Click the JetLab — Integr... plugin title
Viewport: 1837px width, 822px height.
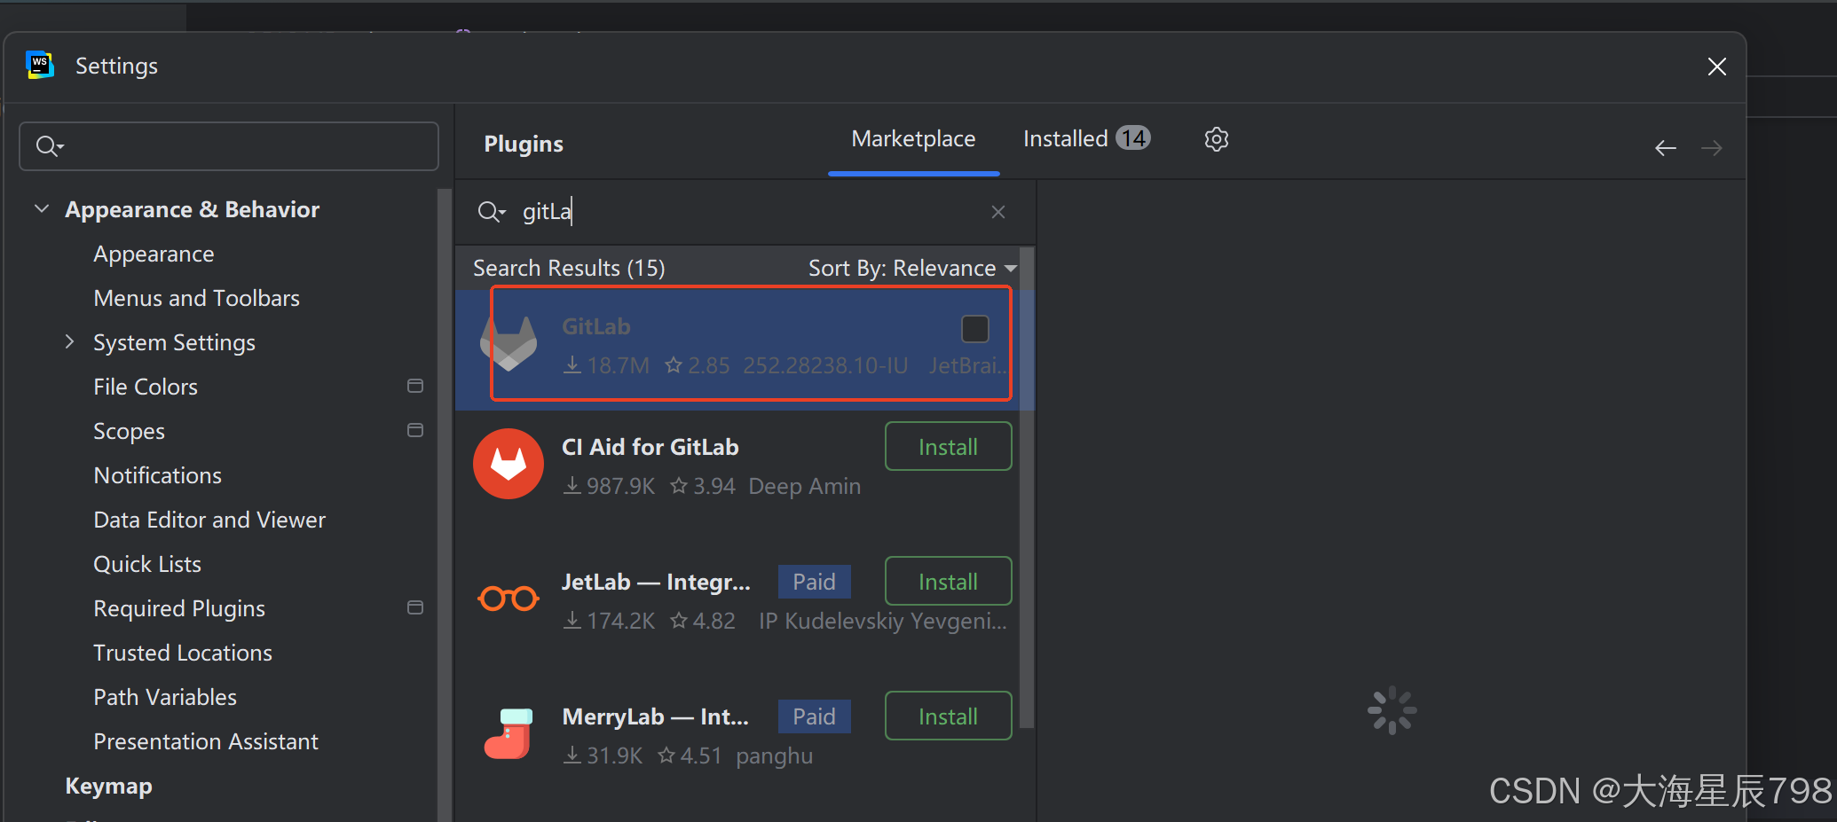tap(656, 582)
